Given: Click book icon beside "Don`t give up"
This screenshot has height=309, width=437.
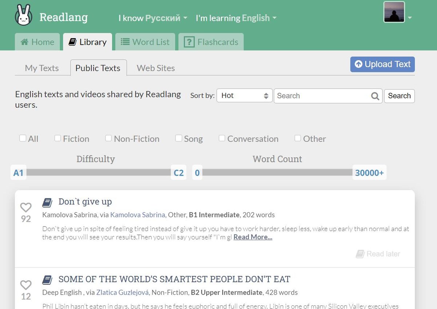Looking at the screenshot, I should (x=47, y=202).
